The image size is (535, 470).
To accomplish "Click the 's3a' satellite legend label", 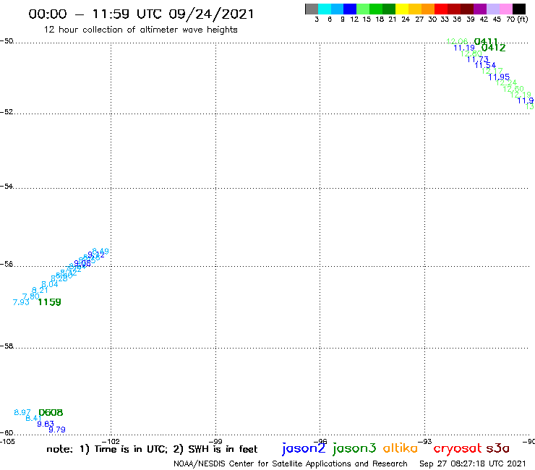I will point(498,448).
